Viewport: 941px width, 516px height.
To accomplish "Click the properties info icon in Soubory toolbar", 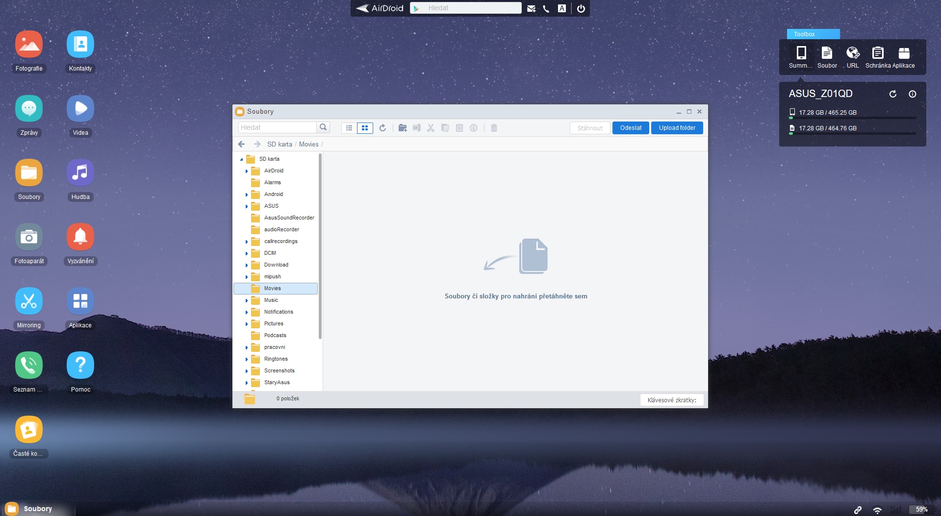I will point(474,128).
